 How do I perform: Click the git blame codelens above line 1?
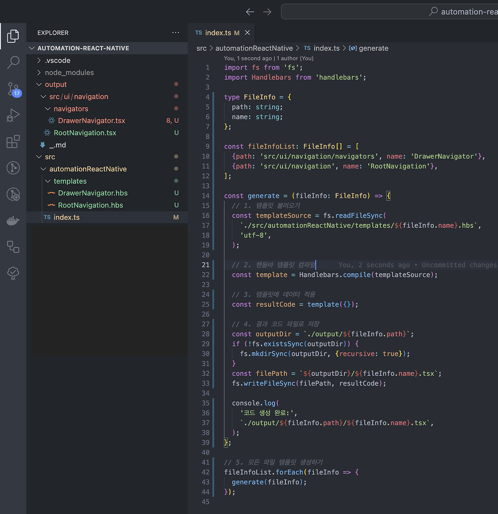[x=268, y=58]
